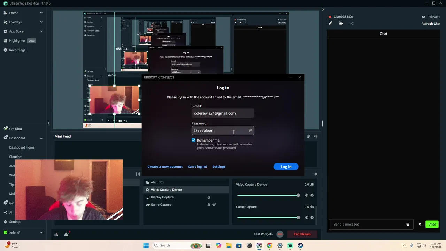
Task: Open Dashboard Home
Action: pyautogui.click(x=22, y=147)
